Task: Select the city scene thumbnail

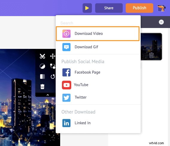Action: click(151, 46)
